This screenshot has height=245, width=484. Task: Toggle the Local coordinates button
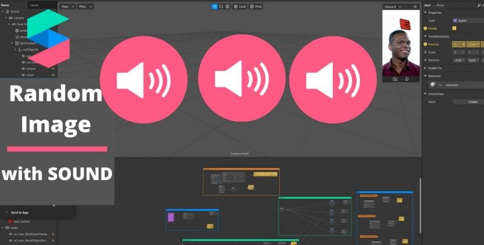[240, 7]
